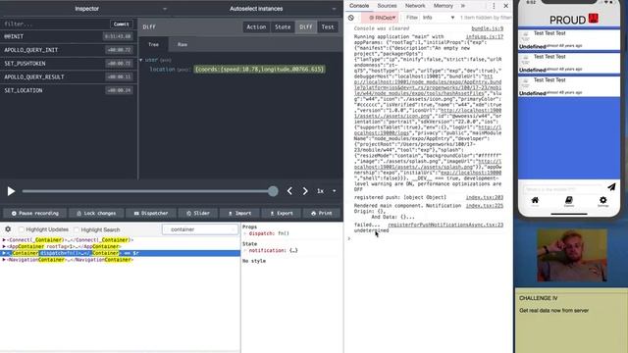Click the Print button
The height and width of the screenshot is (353, 628).
(322, 214)
